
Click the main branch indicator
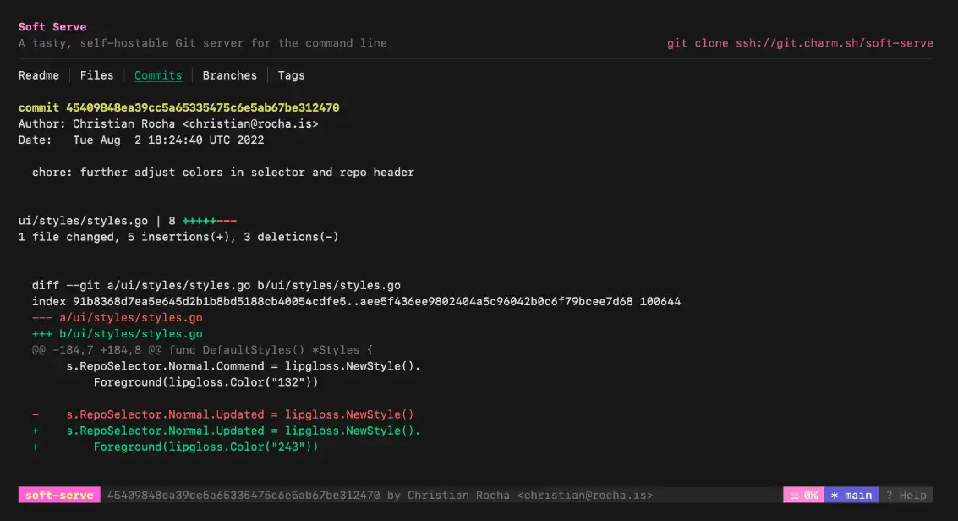click(x=851, y=496)
